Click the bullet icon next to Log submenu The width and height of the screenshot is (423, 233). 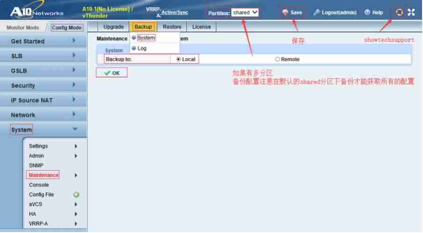point(133,48)
